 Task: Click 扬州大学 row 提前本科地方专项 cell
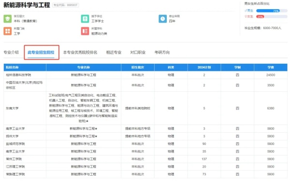tap(138, 136)
